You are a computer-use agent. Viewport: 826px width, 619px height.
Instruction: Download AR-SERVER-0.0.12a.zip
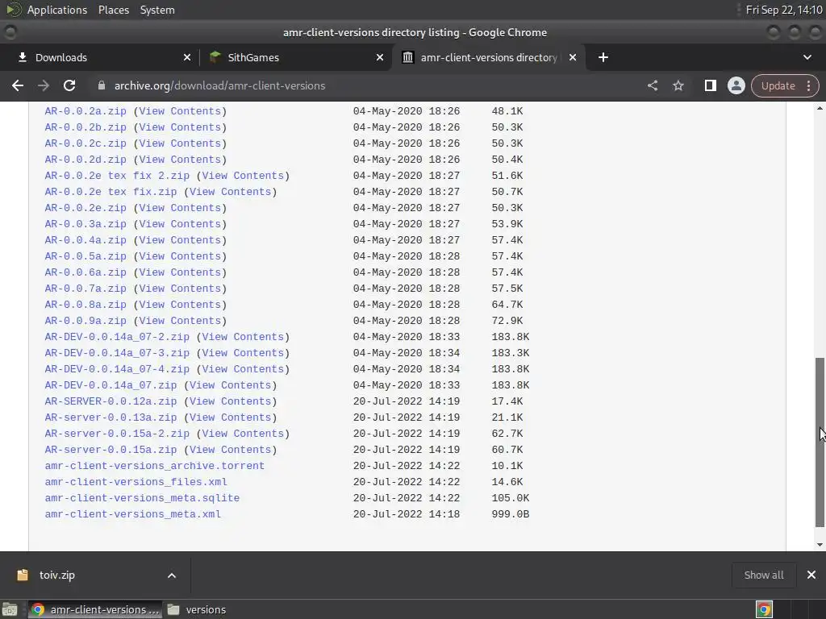pyautogui.click(x=111, y=401)
